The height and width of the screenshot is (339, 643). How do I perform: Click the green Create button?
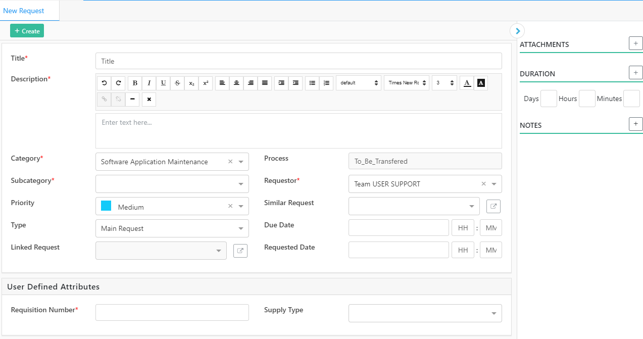coord(27,31)
